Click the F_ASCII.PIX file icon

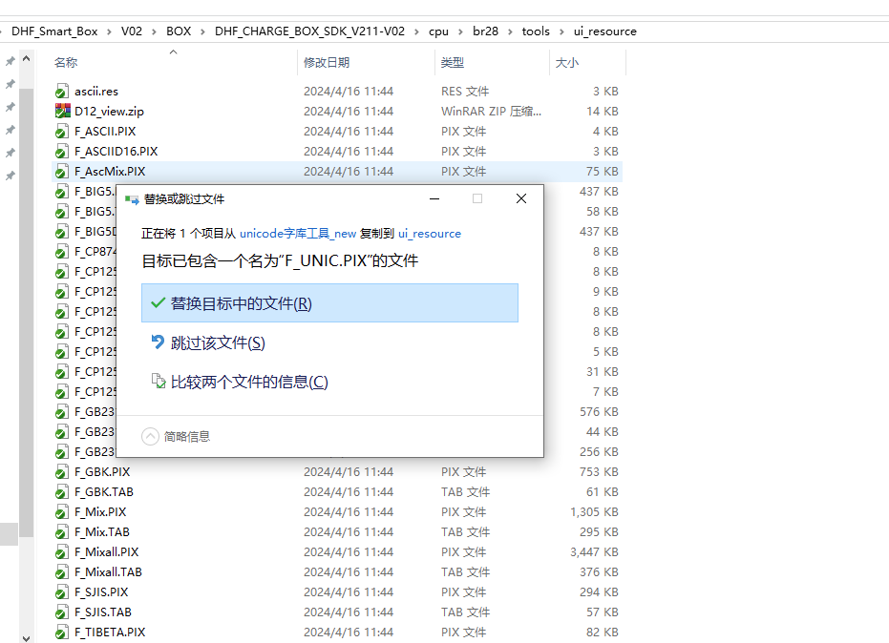(62, 132)
